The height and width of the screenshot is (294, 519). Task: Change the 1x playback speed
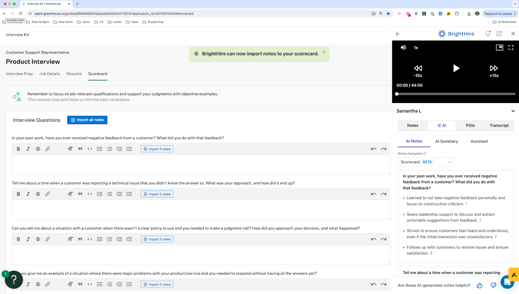point(416,48)
